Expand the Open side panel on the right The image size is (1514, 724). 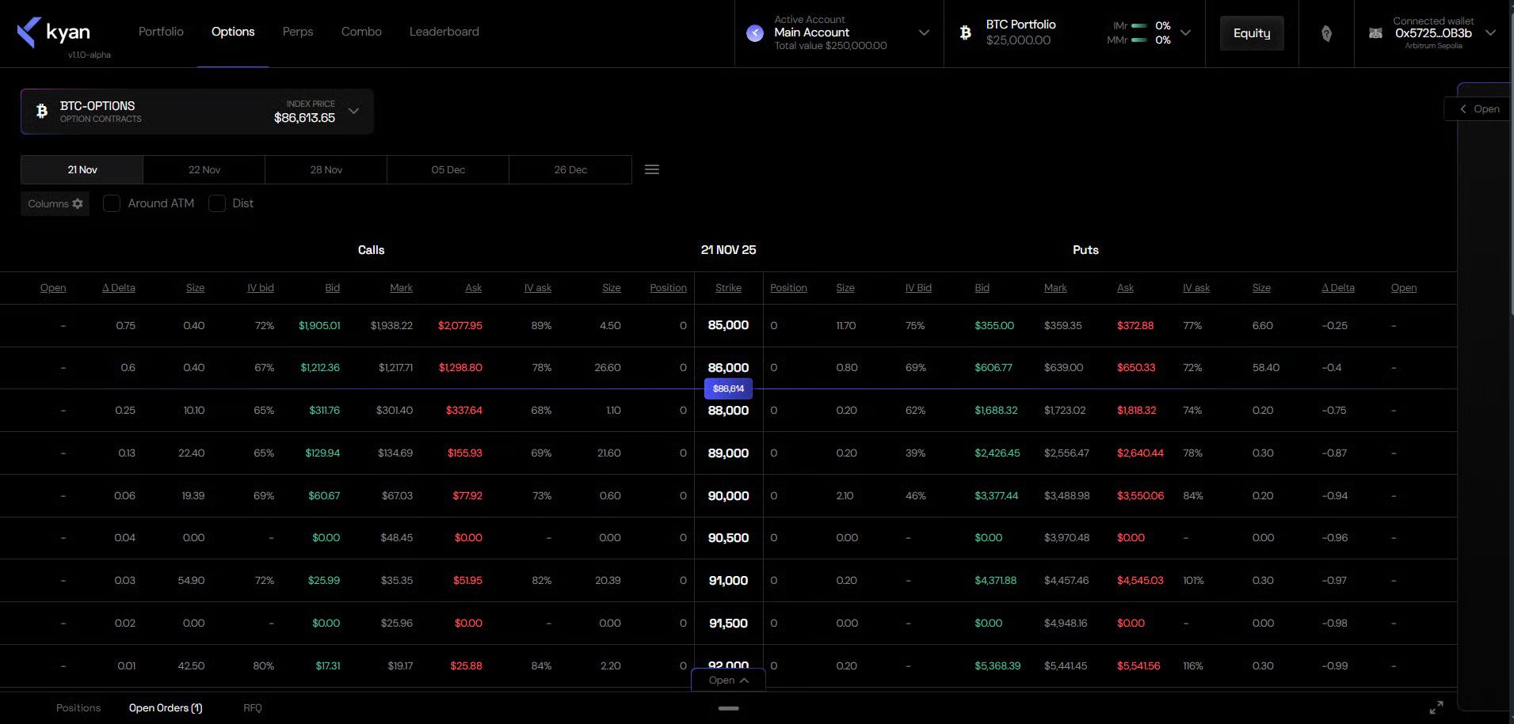(1478, 108)
